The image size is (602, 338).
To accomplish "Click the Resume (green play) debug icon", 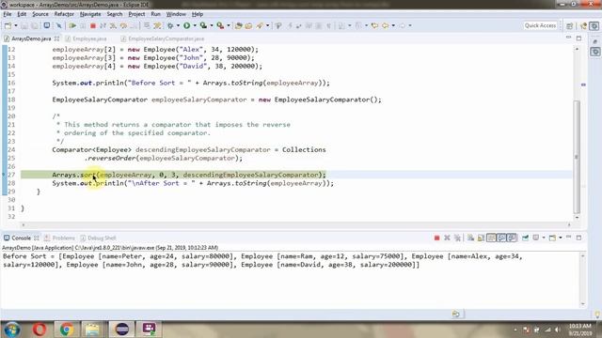I will click(72, 25).
